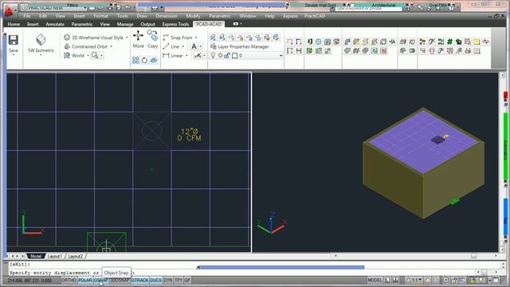Open the 3D Wireframe Visual Style dropdown

[x=127, y=37]
